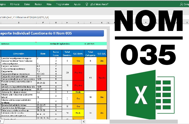Click the horizontal scrollbar left arrow
This screenshot has height=124, width=189.
(x=84, y=122)
